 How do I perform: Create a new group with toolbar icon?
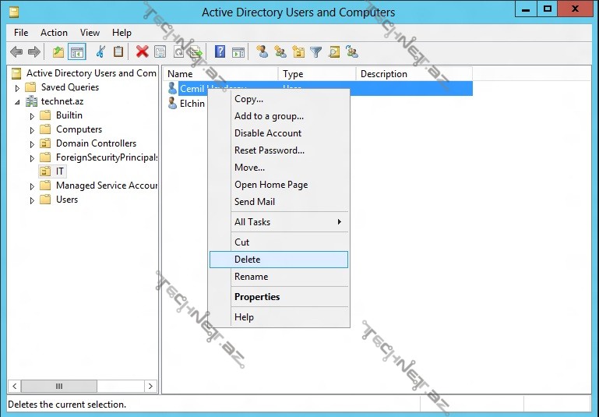coord(280,51)
